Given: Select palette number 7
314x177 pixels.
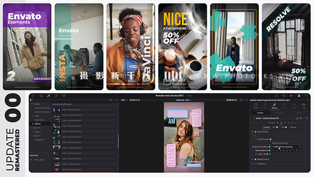Looking at the screenshot, I should click(x=293, y=150).
